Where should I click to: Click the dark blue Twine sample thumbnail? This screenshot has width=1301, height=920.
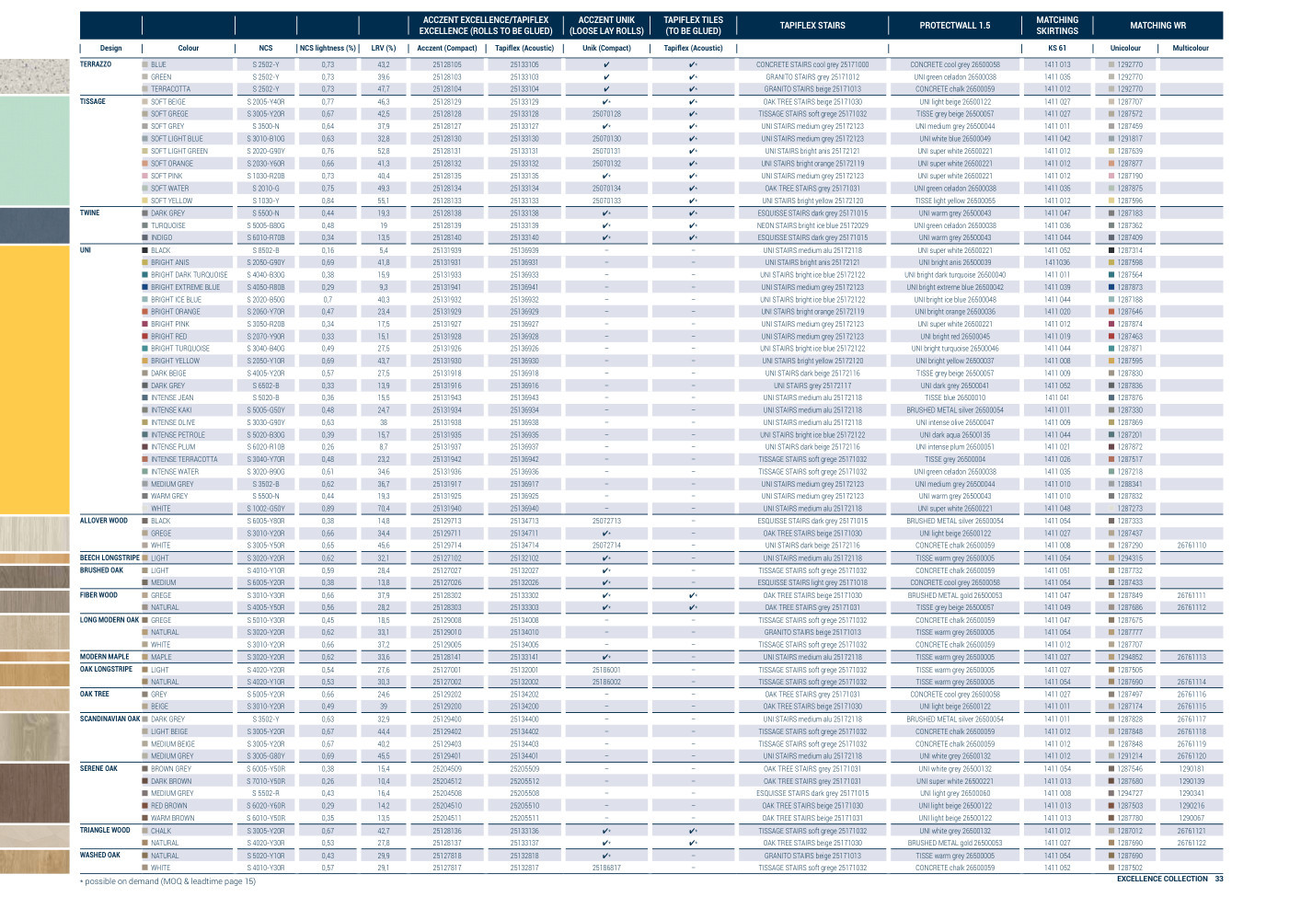pyautogui.click(x=34, y=225)
